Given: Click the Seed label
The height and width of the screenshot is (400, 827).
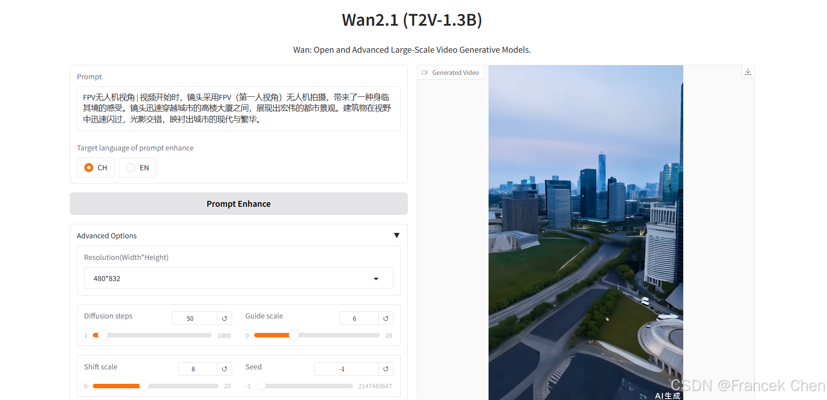Looking at the screenshot, I should pos(253,367).
